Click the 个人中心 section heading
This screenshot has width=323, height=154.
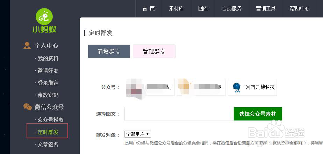pos(46,45)
